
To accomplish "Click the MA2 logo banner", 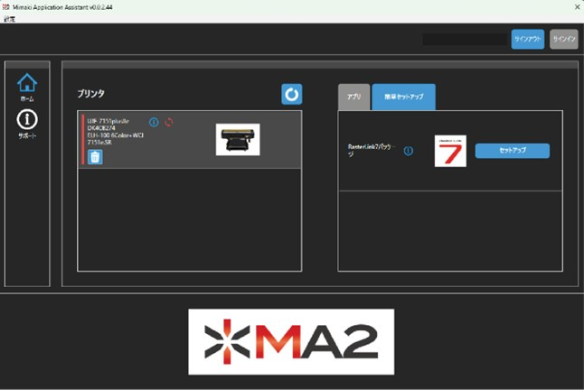I will (x=291, y=341).
